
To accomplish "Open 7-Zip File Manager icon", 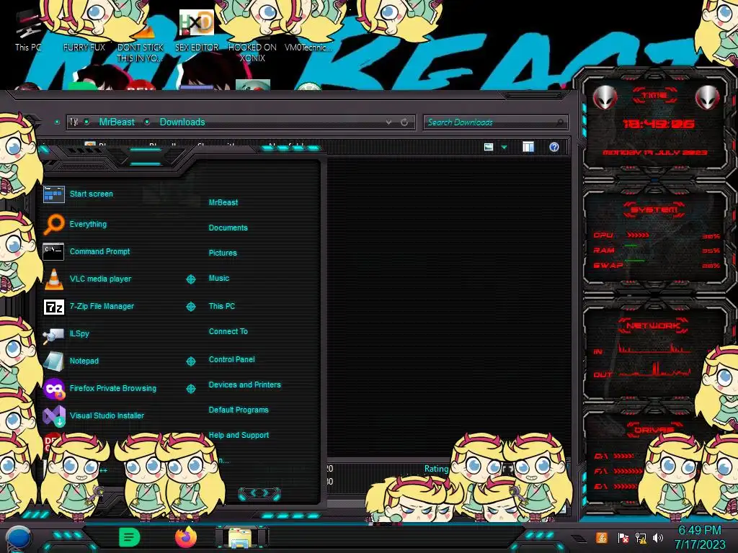I will click(x=53, y=307).
